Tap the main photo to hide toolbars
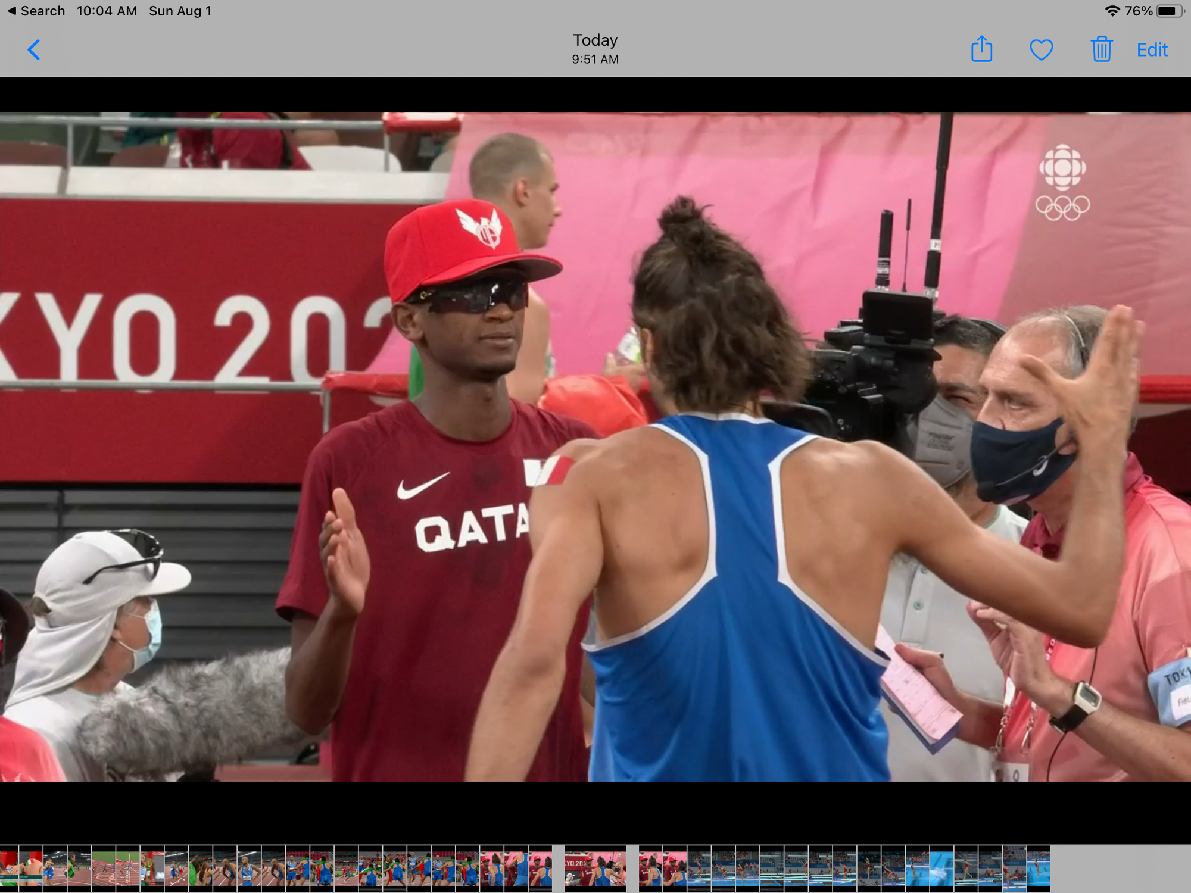The height and width of the screenshot is (893, 1191). [595, 447]
